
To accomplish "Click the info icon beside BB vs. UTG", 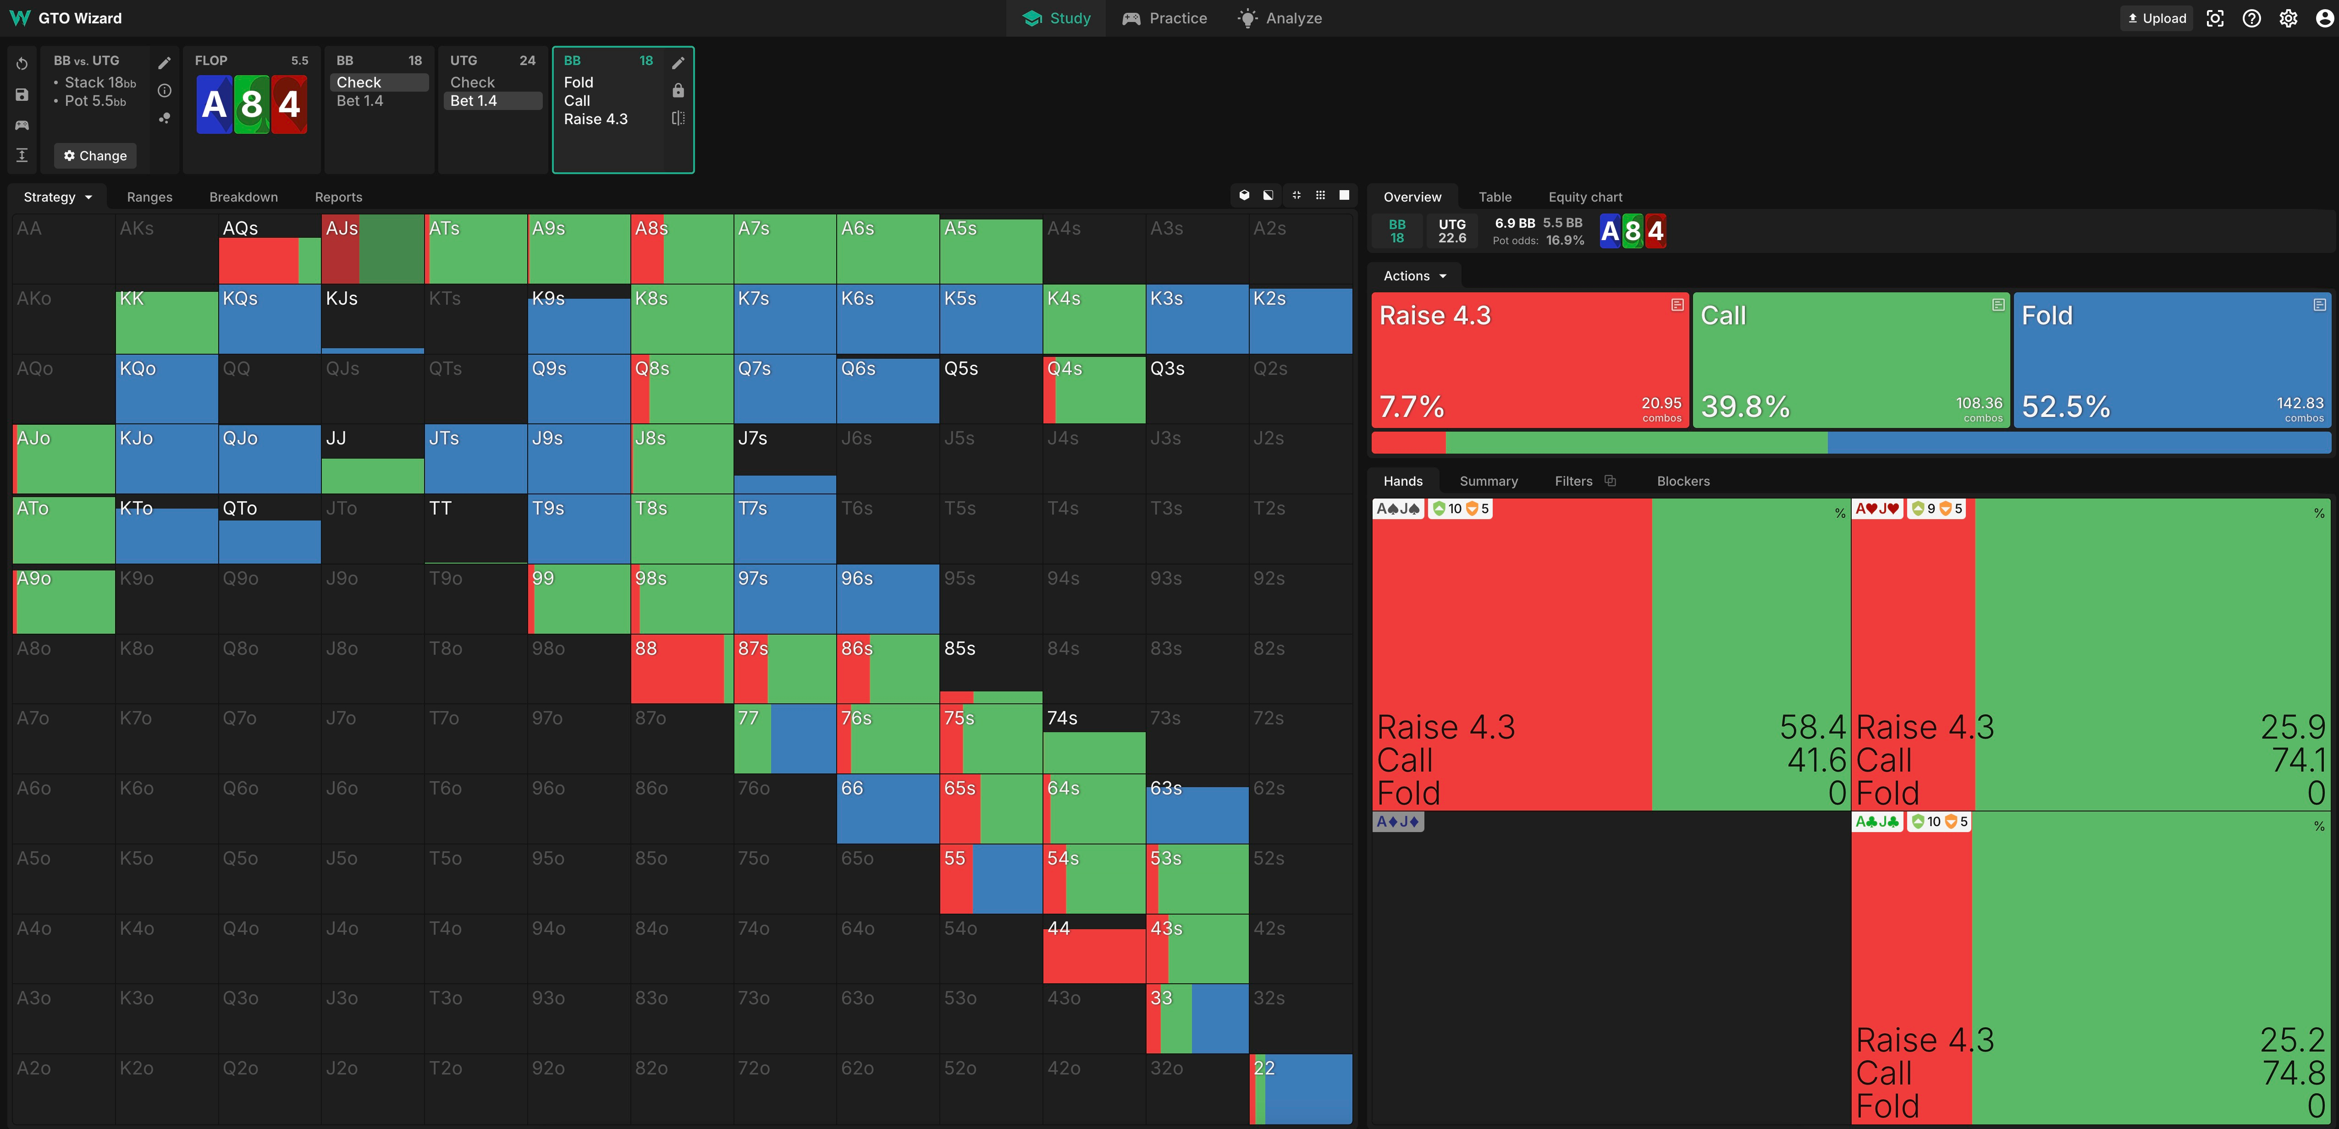I will coord(164,91).
